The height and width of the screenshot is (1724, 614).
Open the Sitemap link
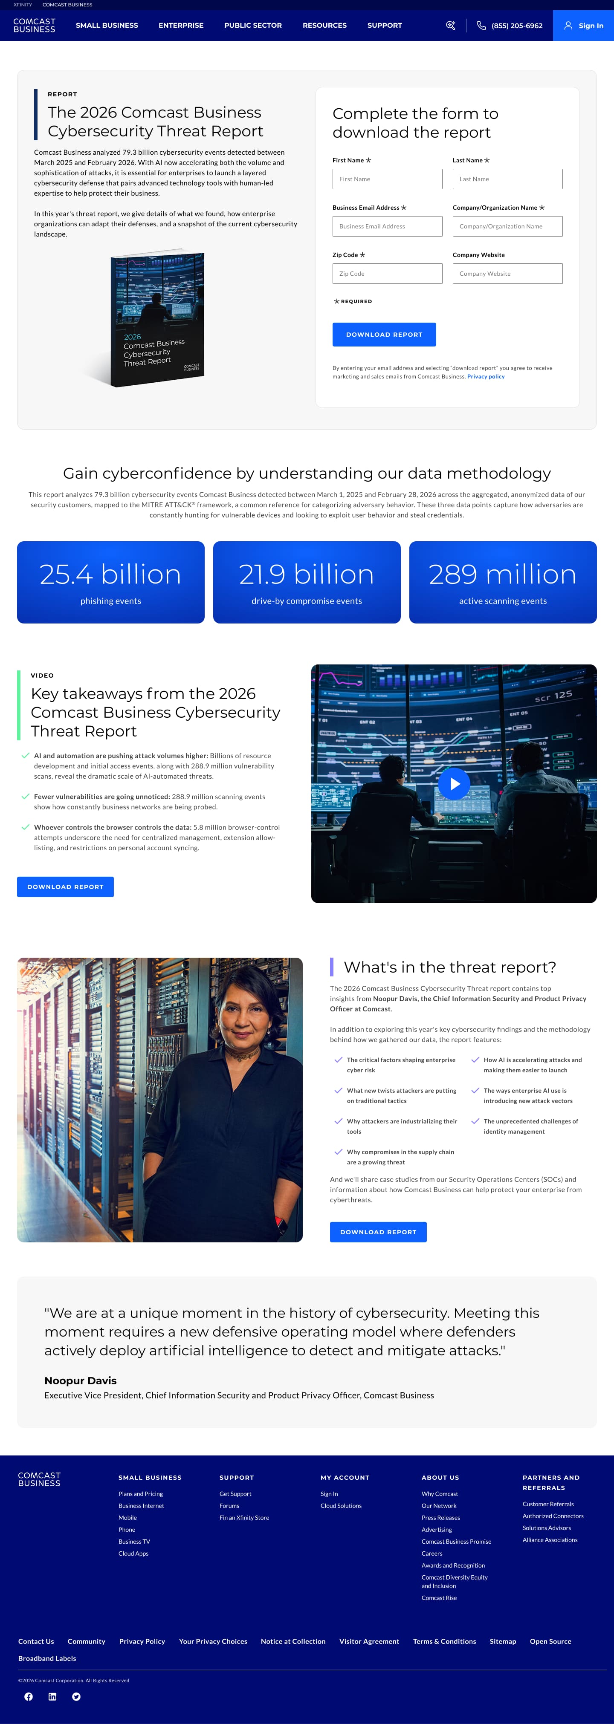[x=503, y=1641]
